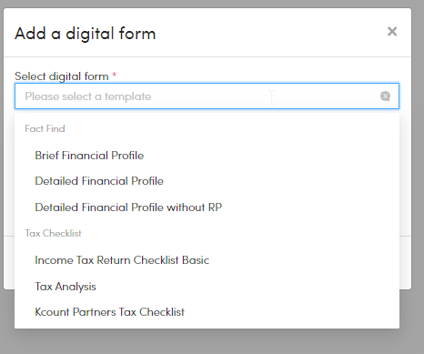This screenshot has height=354, width=424.
Task: Choose the Tax Analysis form
Action: pyautogui.click(x=66, y=287)
